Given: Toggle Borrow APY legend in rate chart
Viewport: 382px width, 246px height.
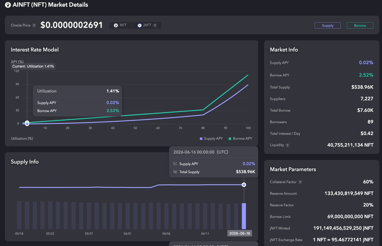Looking at the screenshot, I should [240, 138].
